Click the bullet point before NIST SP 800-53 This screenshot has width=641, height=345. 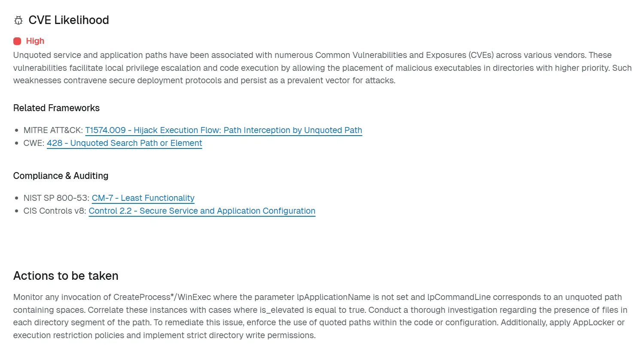pyautogui.click(x=17, y=198)
